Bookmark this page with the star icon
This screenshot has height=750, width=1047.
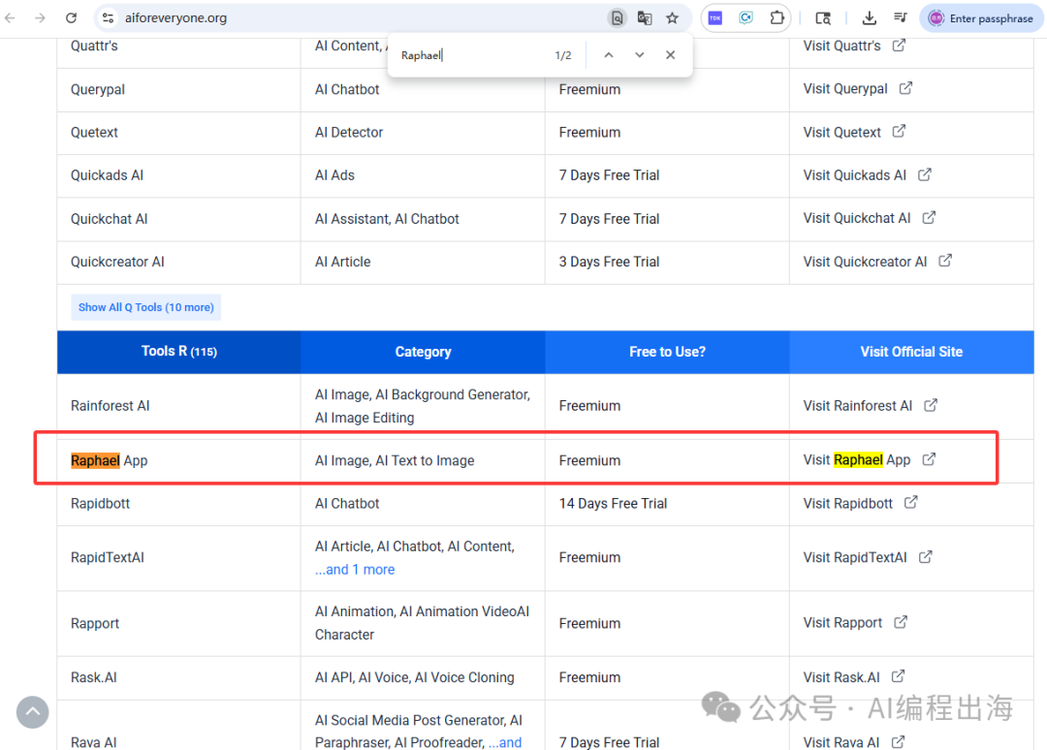(x=672, y=17)
